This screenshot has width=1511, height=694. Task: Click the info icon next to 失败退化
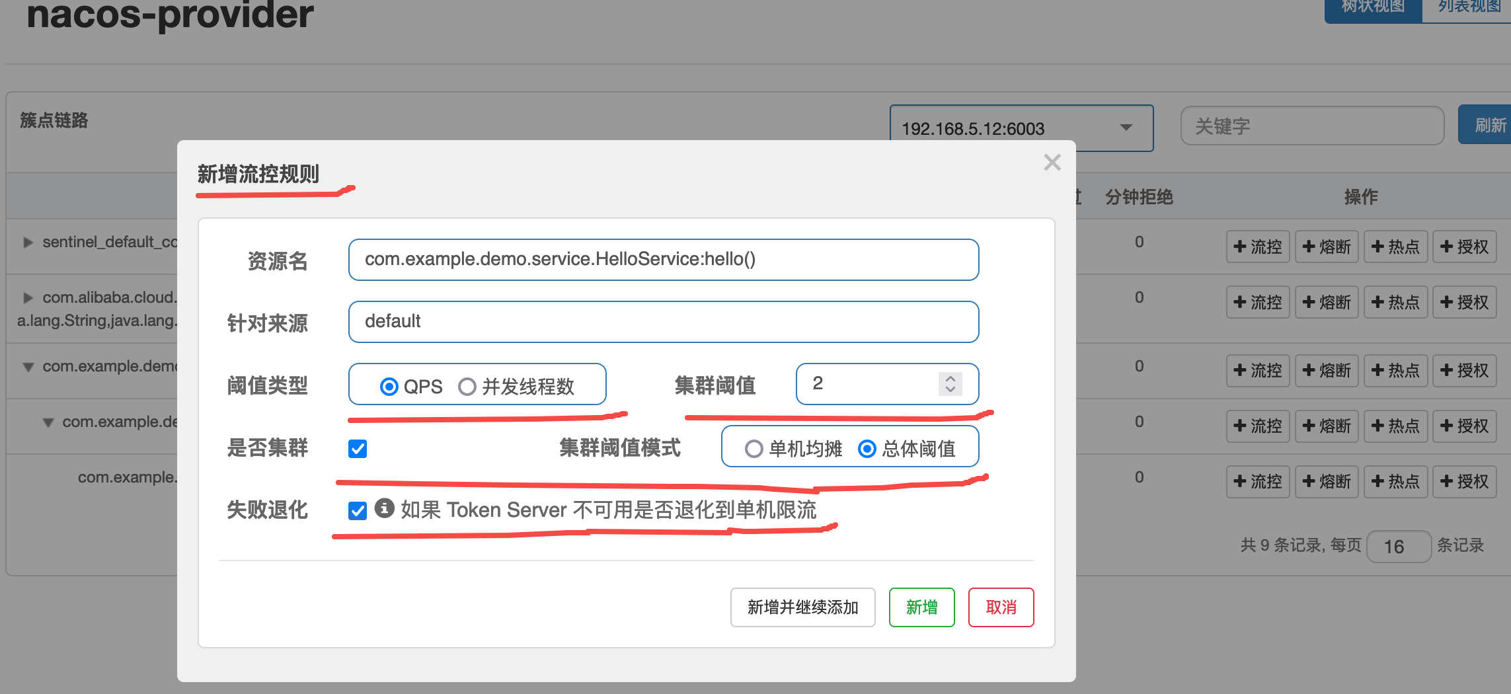383,510
